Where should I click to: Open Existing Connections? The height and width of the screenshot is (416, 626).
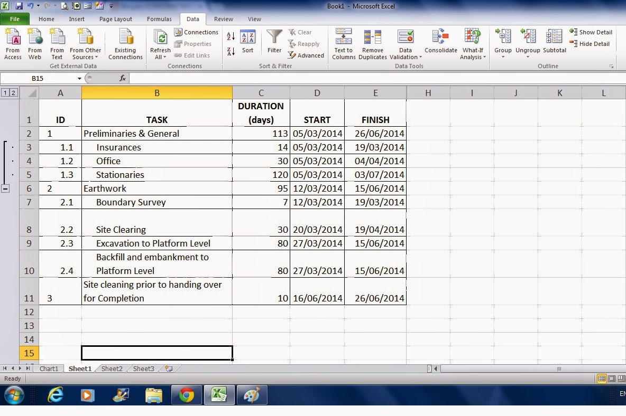coord(125,44)
